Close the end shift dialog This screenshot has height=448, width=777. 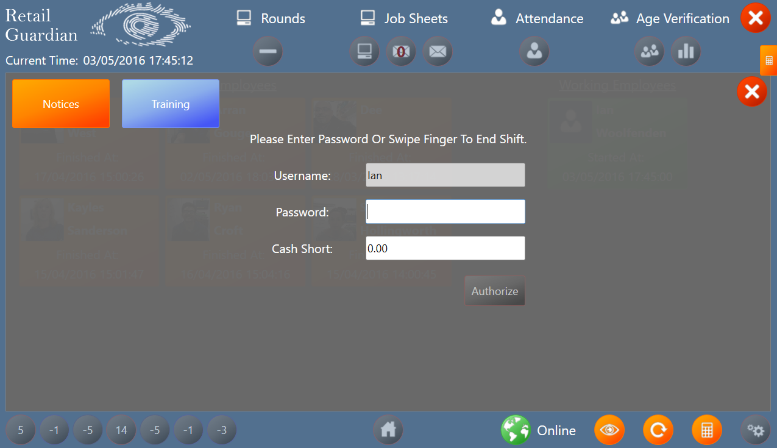(x=752, y=91)
